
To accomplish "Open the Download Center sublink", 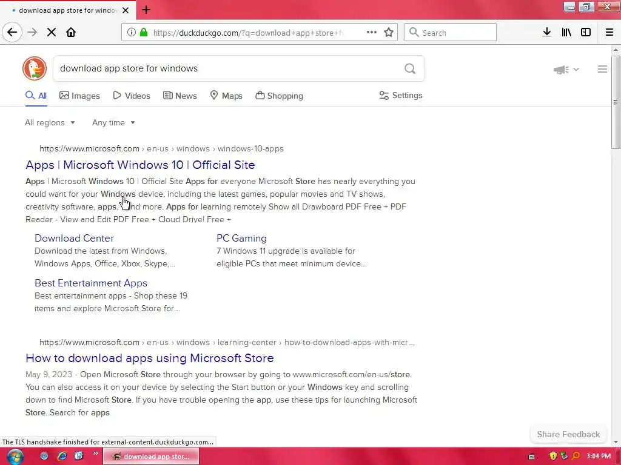I will tap(74, 238).
